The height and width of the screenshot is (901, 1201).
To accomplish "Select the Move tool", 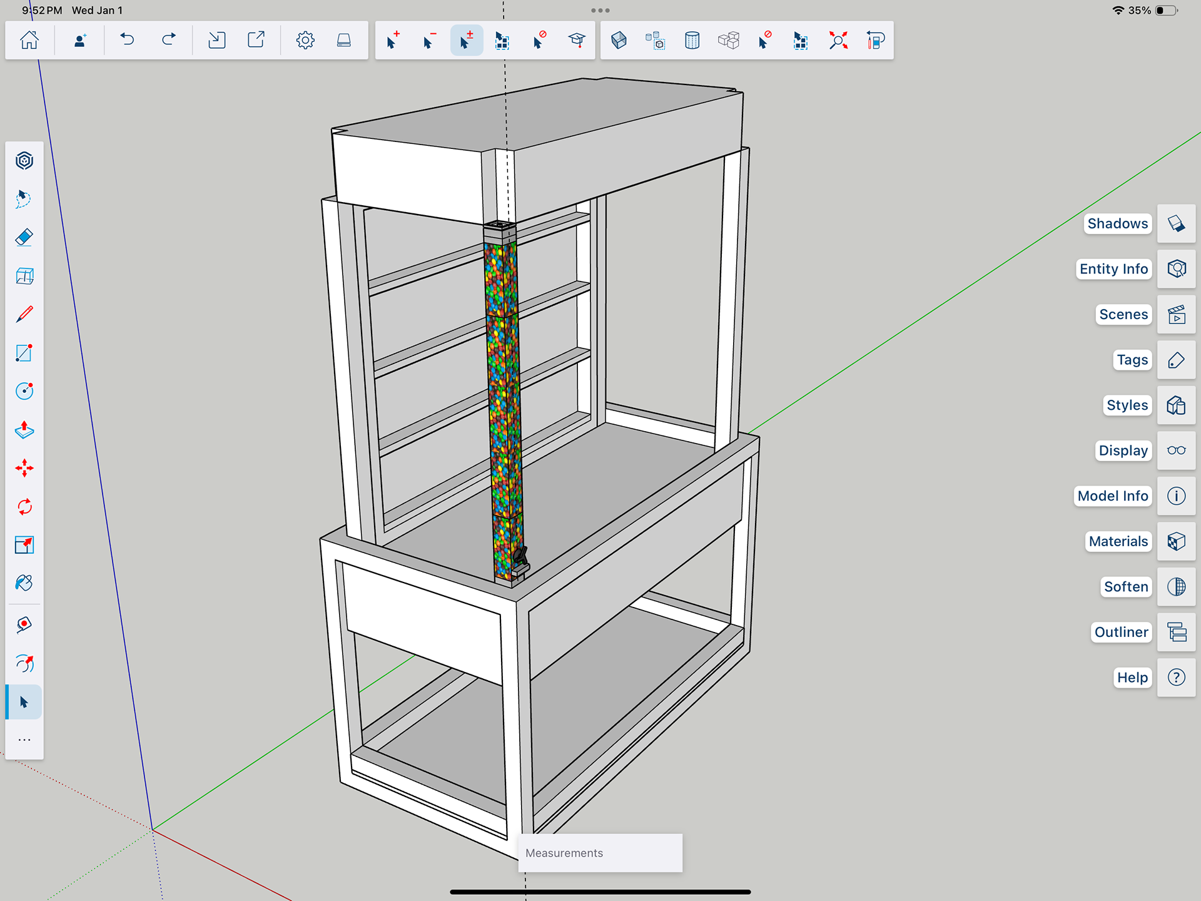I will point(24,468).
